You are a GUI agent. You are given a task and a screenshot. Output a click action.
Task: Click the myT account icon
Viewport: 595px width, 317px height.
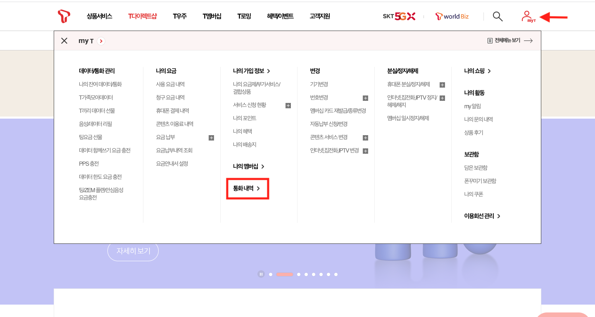coord(527,16)
